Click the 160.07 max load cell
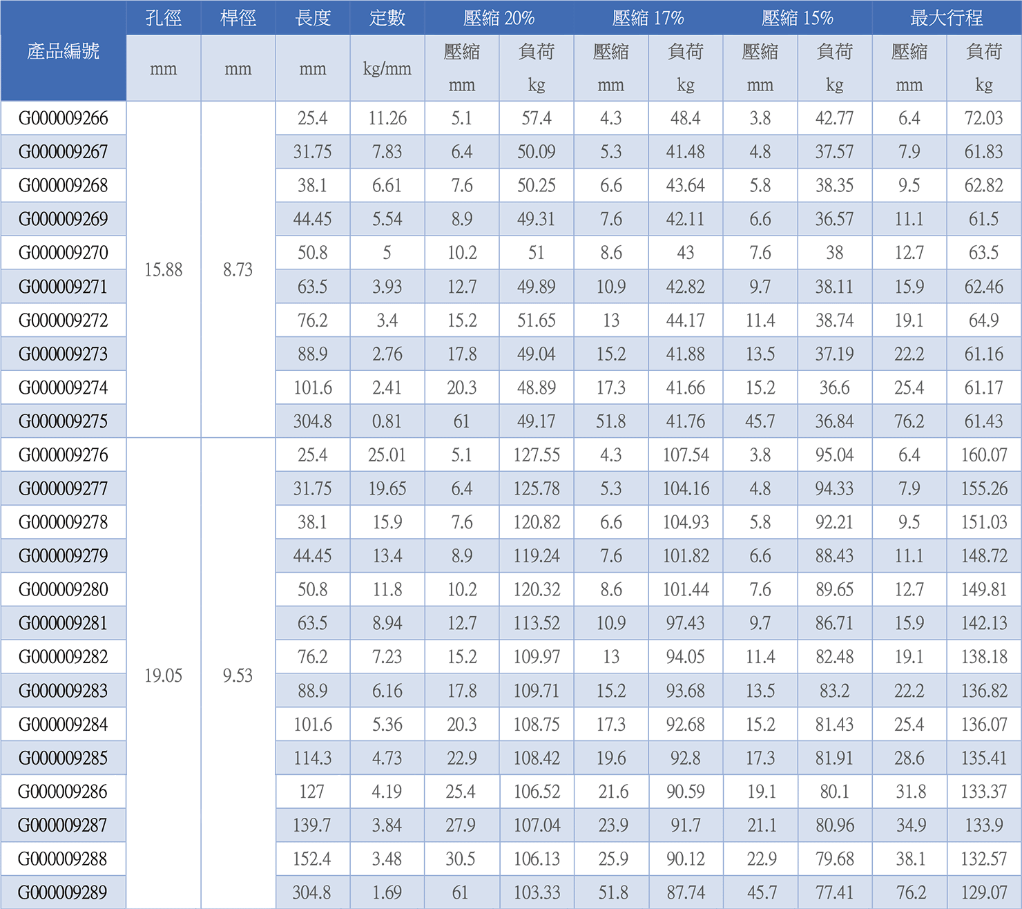This screenshot has height=909, width=1022. [984, 455]
